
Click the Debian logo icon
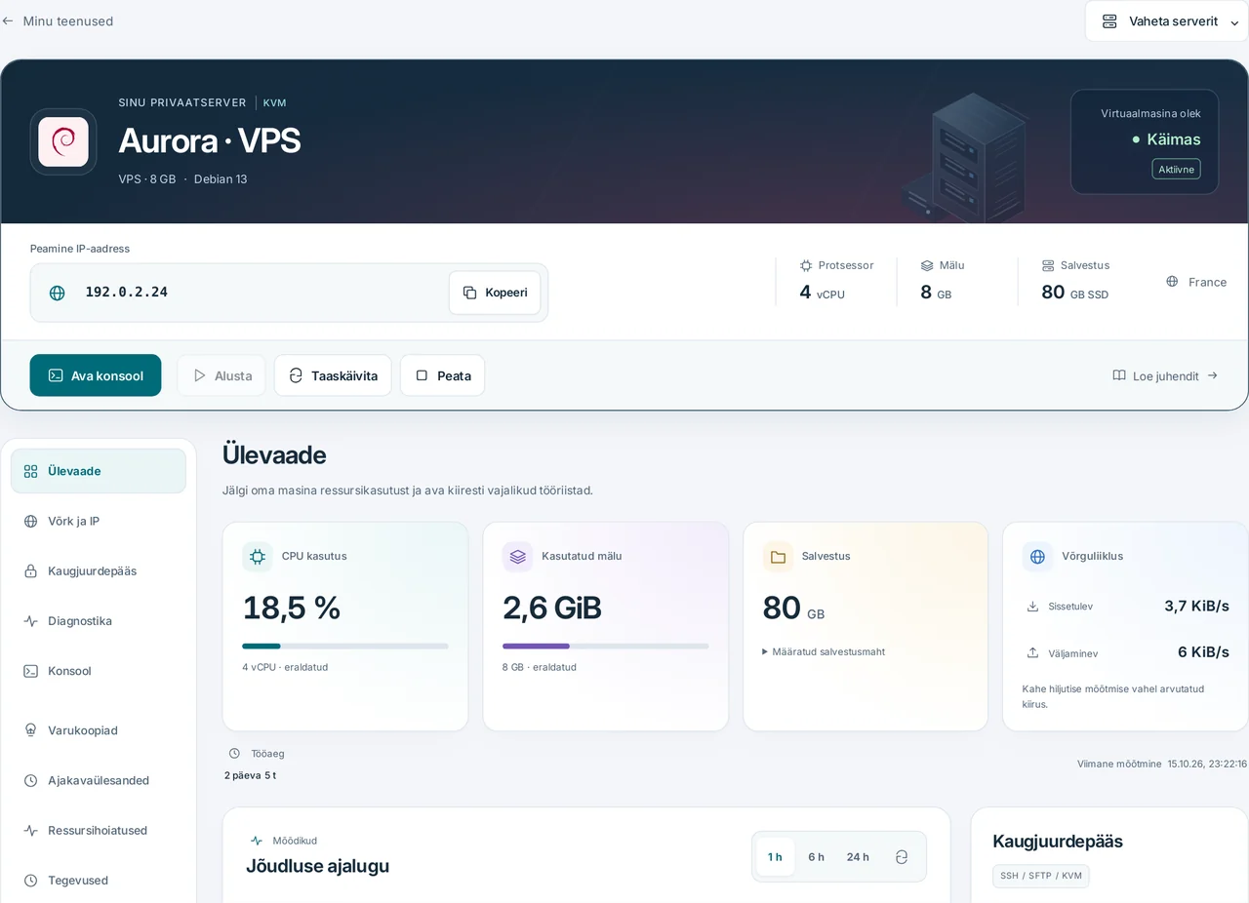[x=63, y=141]
